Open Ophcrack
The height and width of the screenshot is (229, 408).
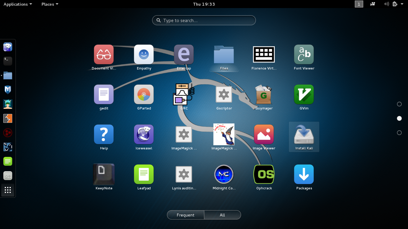tap(264, 174)
